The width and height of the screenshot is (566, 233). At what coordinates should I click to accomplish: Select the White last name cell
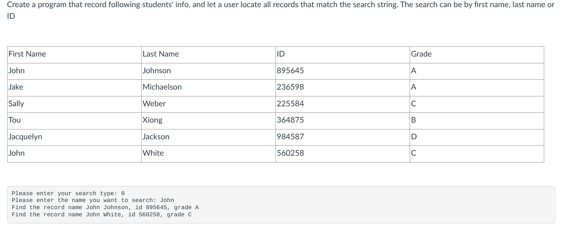(x=153, y=153)
